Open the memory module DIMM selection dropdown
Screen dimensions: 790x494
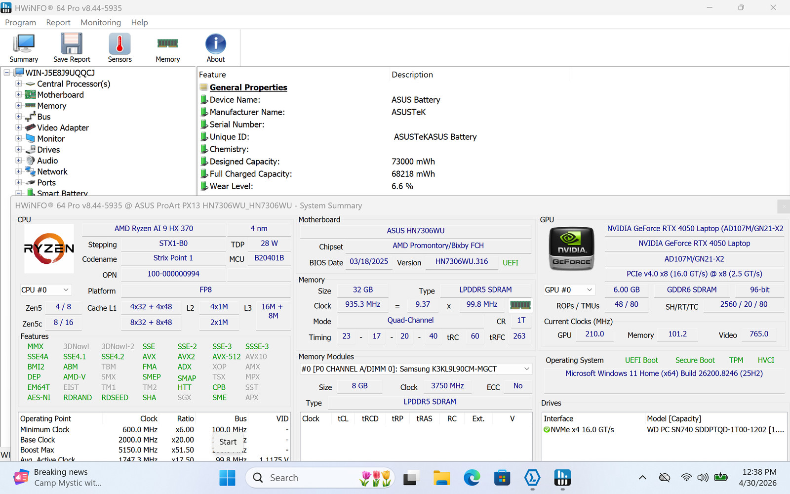click(x=416, y=369)
